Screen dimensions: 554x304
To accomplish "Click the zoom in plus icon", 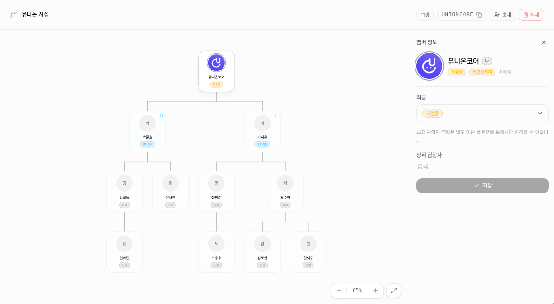I will coord(376,291).
